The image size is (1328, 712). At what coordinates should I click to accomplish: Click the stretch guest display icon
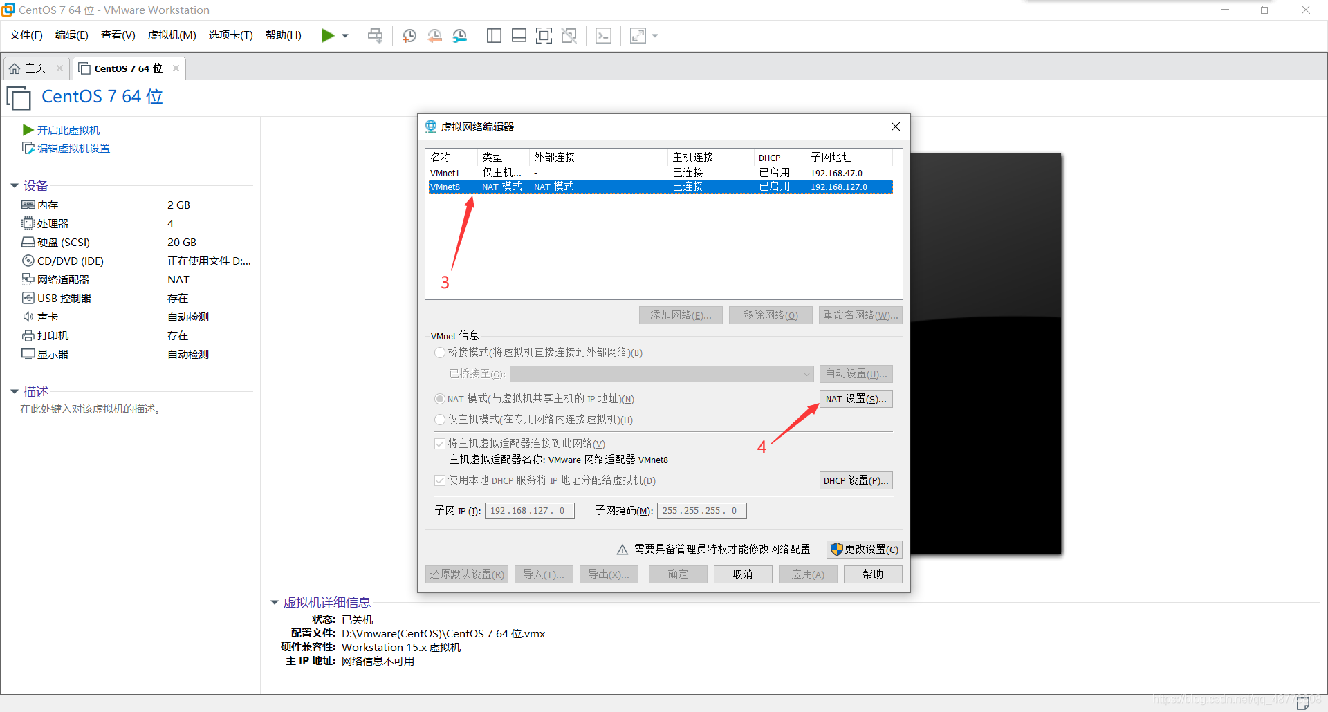[638, 35]
